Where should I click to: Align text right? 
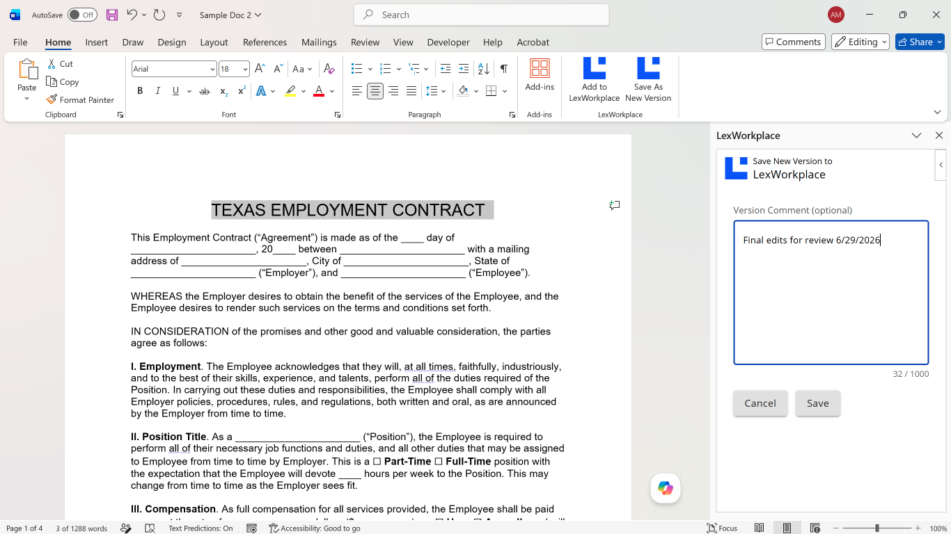click(x=393, y=91)
